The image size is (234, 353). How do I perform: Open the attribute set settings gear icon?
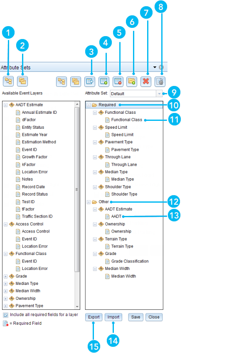tap(160, 81)
